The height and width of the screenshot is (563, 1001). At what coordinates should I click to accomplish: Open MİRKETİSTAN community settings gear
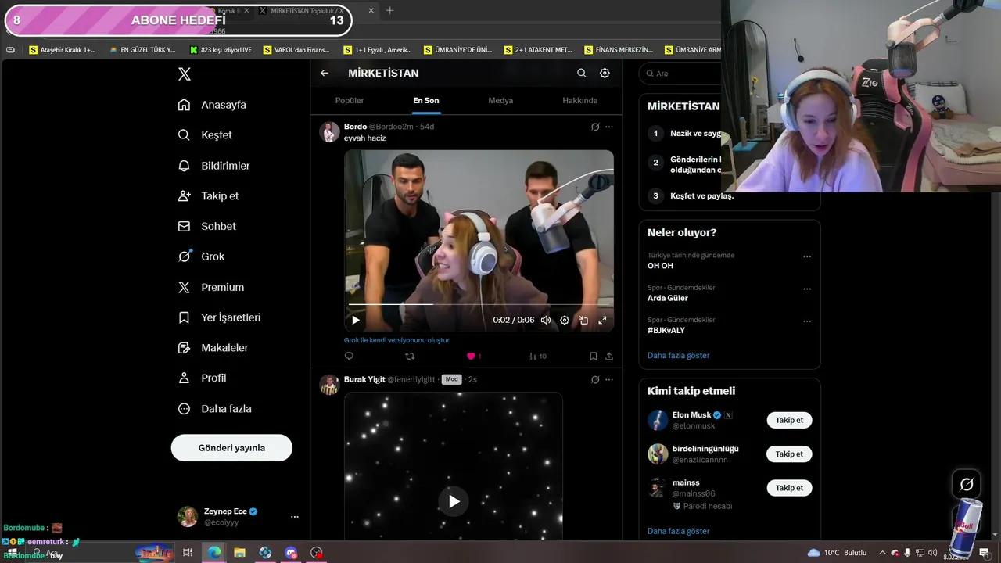(x=605, y=73)
